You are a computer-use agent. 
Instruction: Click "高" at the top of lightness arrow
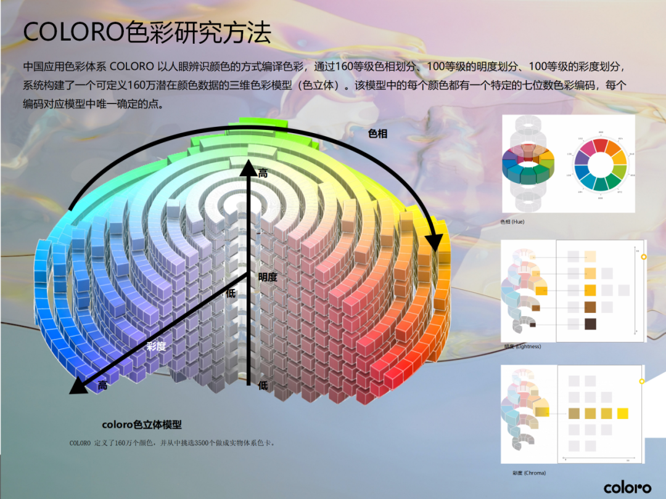point(263,173)
